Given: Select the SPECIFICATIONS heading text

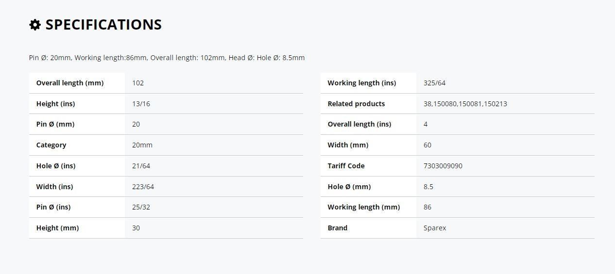Looking at the screenshot, I should pyautogui.click(x=103, y=25).
